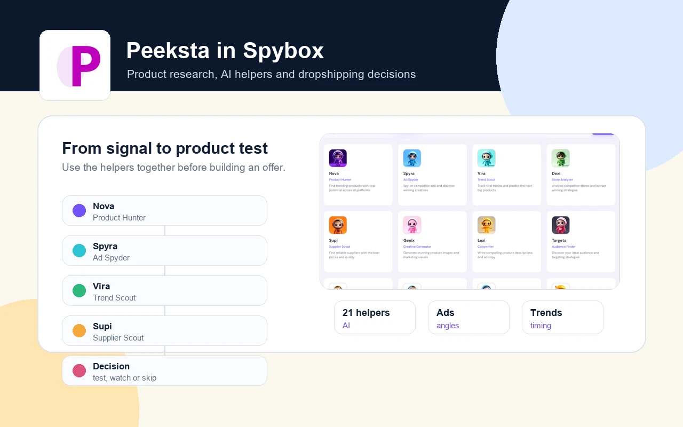Viewport: 683px width, 427px height.
Task: Open the Trends timing stat card
Action: pyautogui.click(x=562, y=317)
